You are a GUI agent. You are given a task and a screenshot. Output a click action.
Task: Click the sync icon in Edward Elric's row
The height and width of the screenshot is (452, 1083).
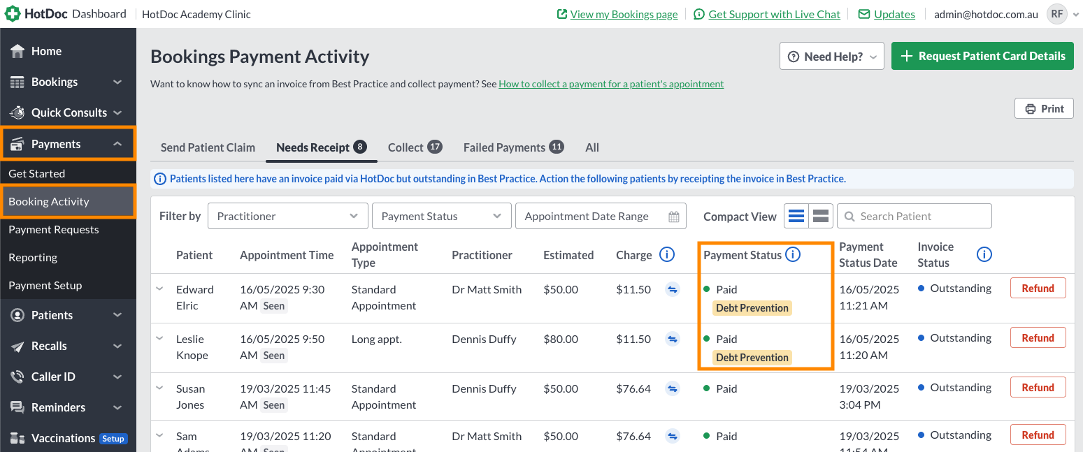pos(673,289)
